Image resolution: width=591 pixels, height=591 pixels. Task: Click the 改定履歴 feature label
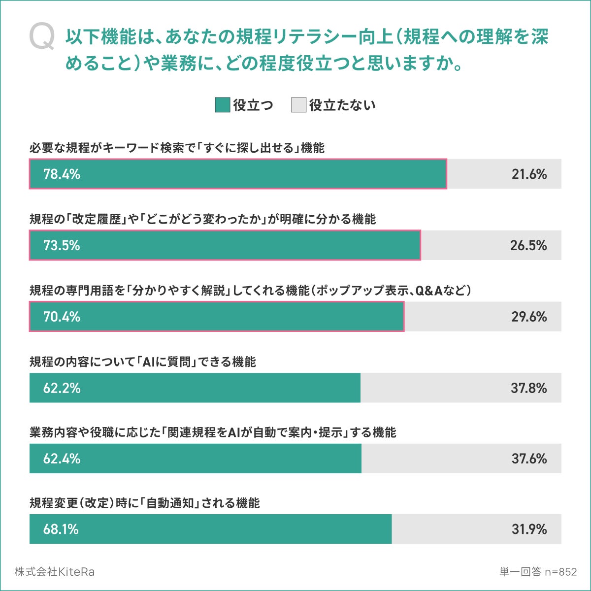pos(202,219)
